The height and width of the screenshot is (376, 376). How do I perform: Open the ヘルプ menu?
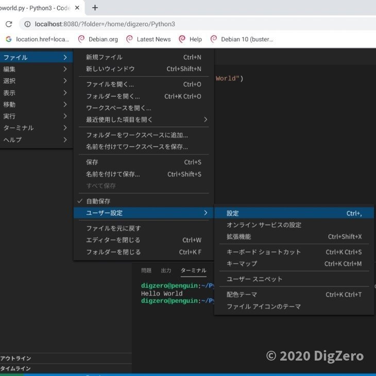(x=36, y=140)
